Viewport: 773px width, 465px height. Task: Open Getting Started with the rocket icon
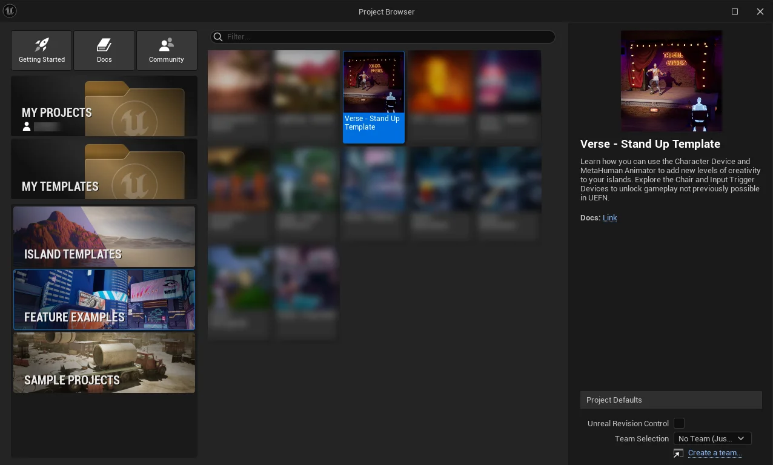[41, 50]
